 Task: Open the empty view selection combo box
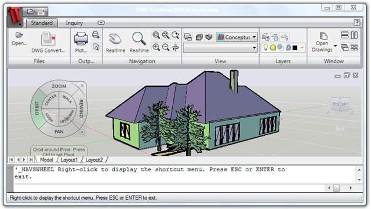[220, 47]
